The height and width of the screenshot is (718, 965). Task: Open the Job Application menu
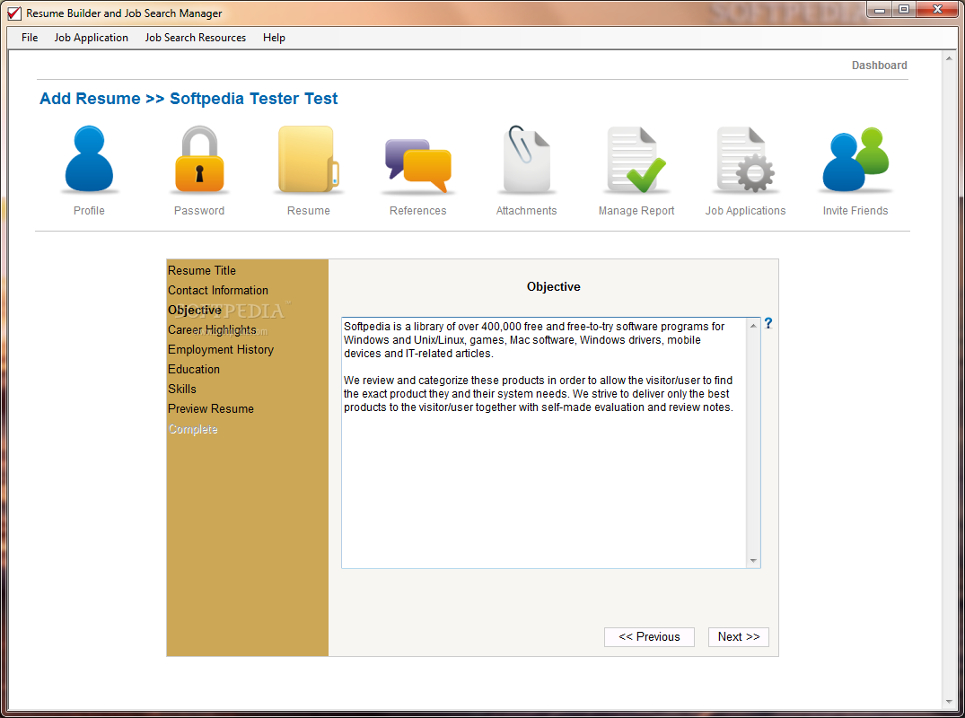(91, 38)
